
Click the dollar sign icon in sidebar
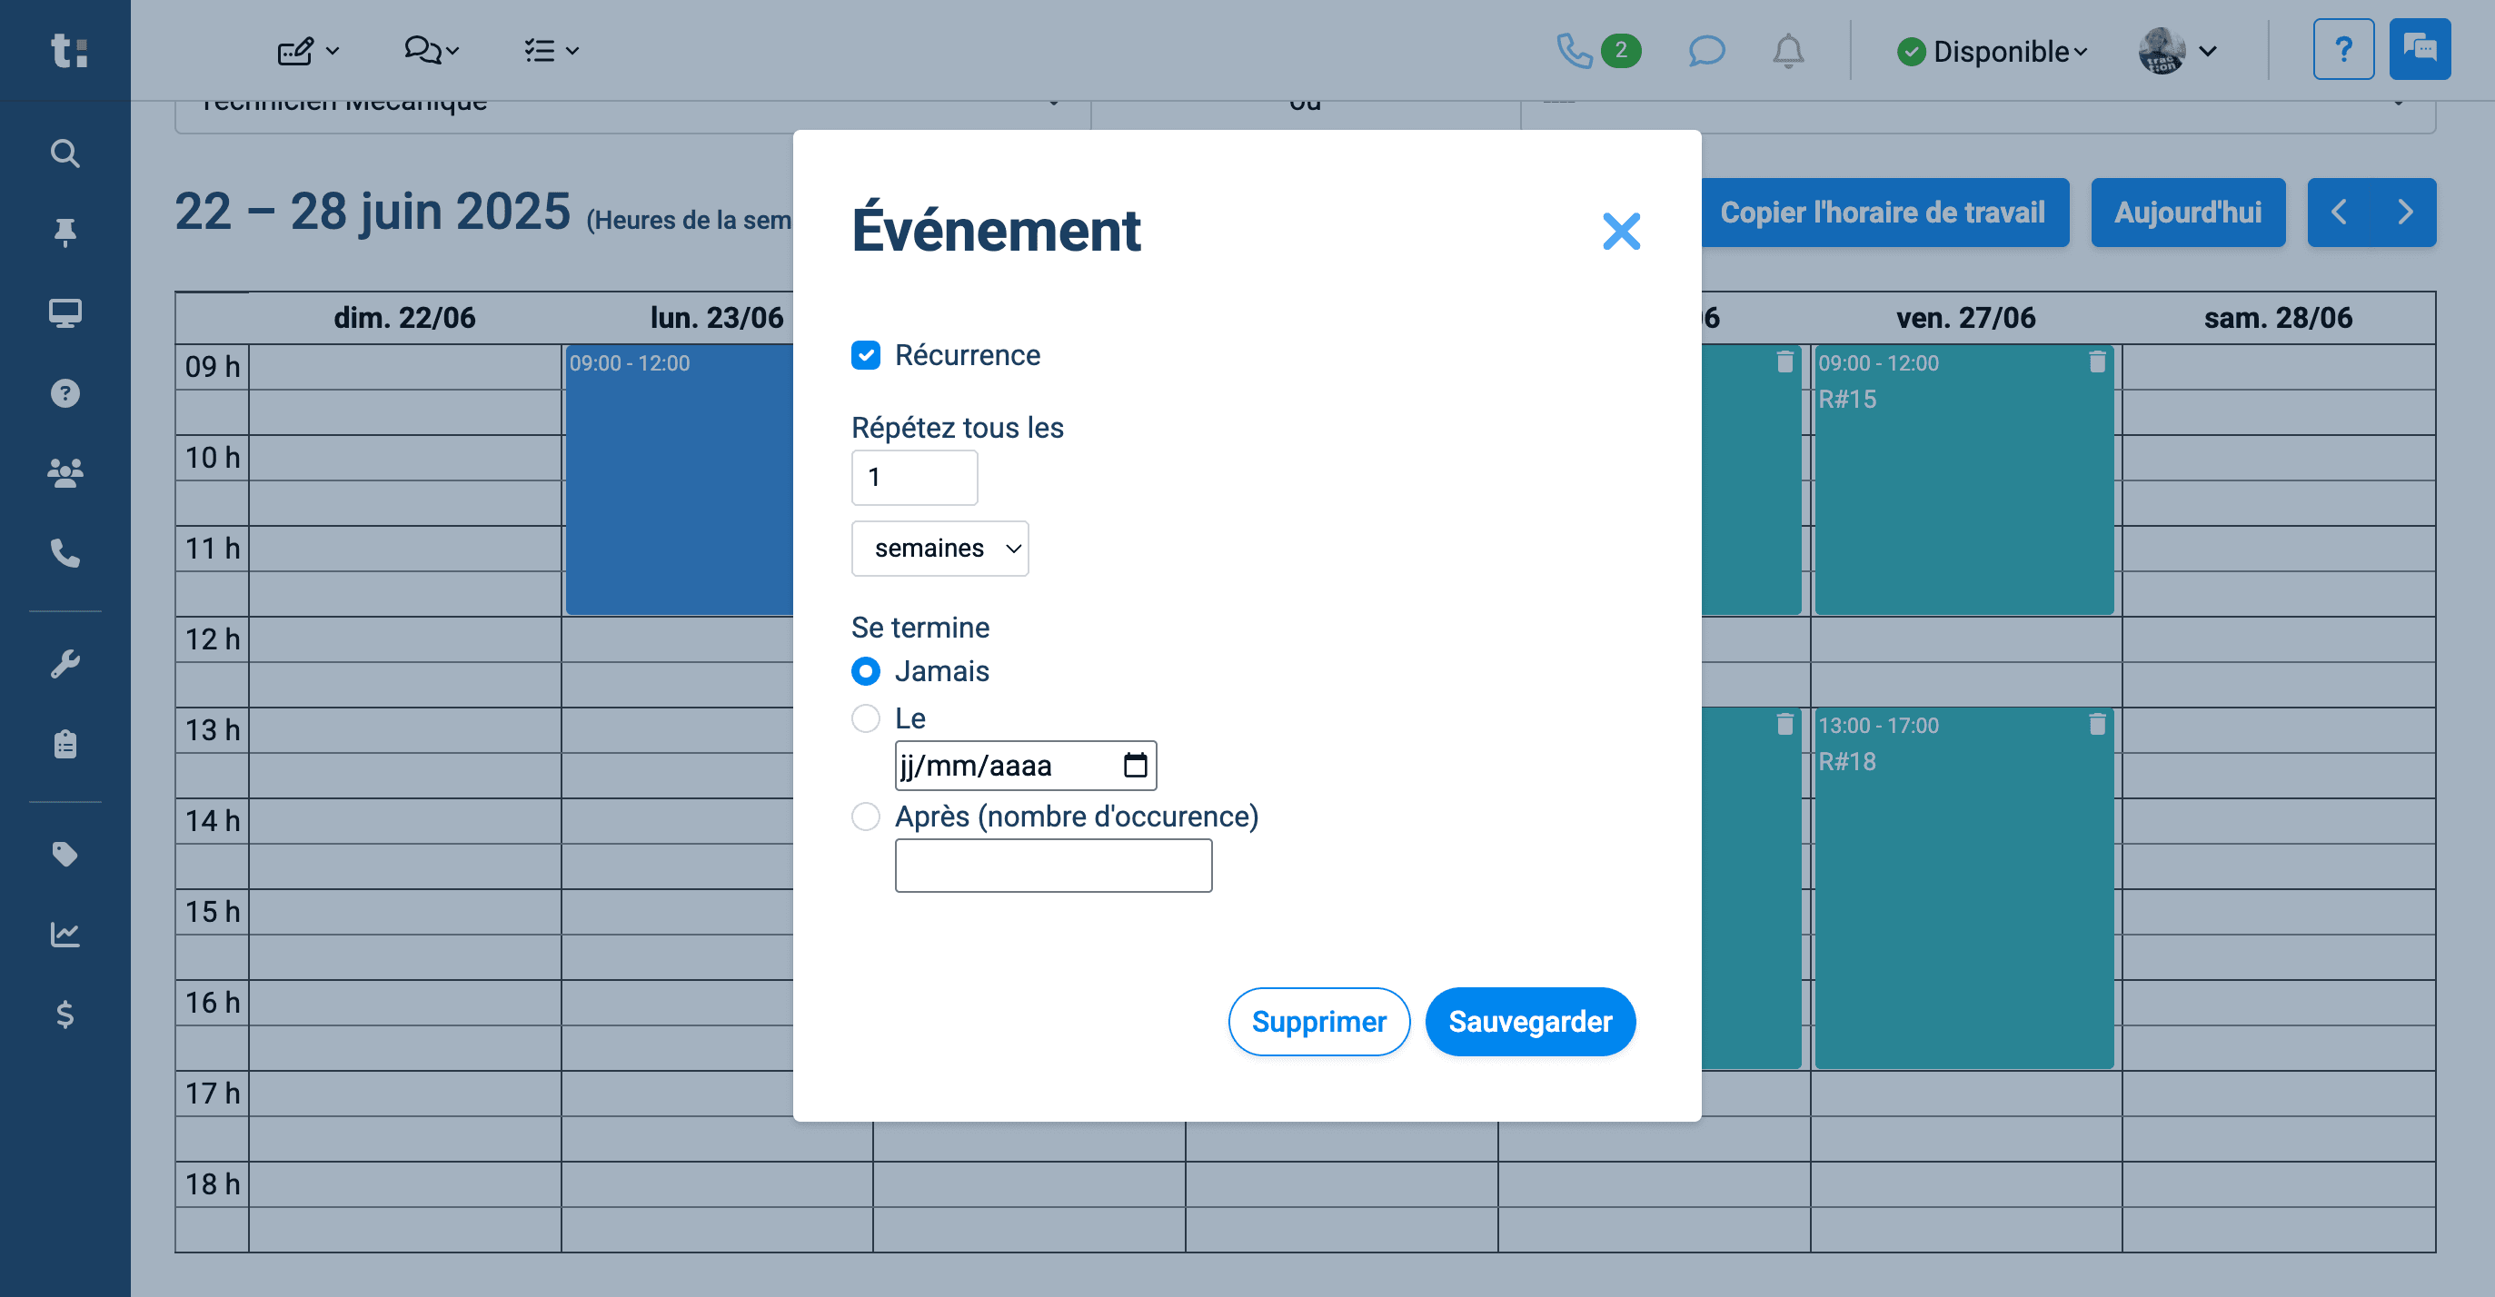(65, 1014)
